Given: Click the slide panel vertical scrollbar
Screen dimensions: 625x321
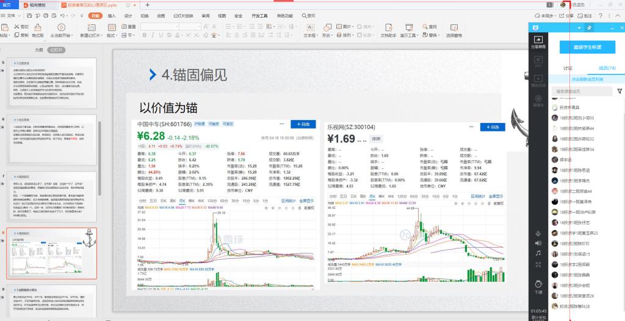Looking at the screenshot, I should (x=99, y=159).
